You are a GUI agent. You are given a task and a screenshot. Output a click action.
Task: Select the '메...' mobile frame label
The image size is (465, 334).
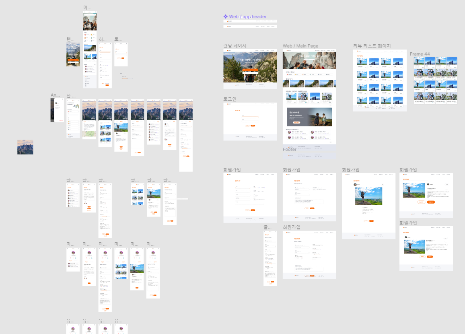click(x=87, y=7)
